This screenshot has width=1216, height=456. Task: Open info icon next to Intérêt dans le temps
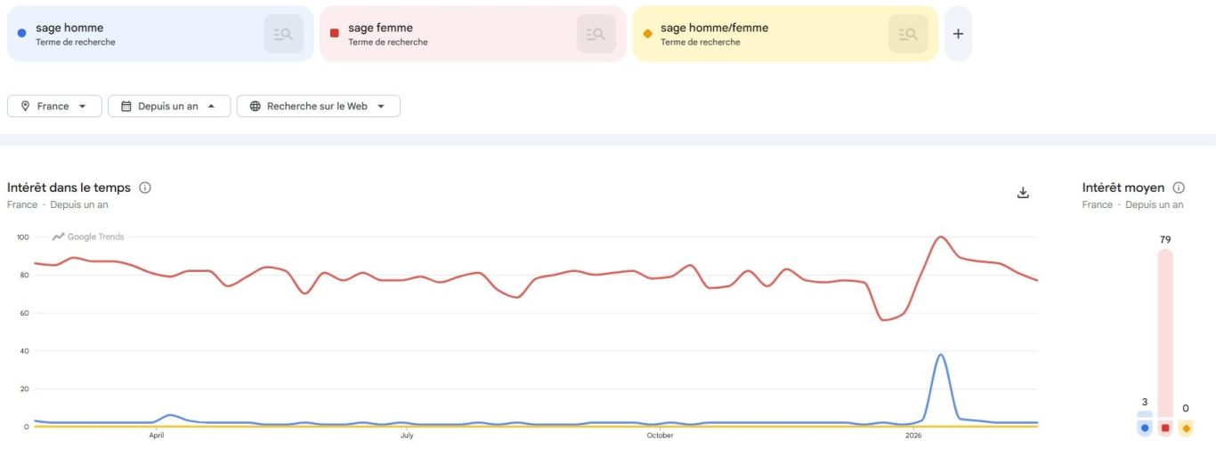tap(145, 188)
